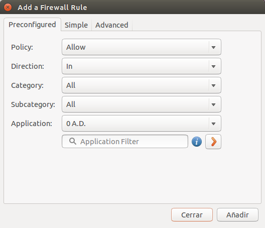This screenshot has width=265, height=228.
Task: Click the Category dropdown arrow
Action: point(213,85)
